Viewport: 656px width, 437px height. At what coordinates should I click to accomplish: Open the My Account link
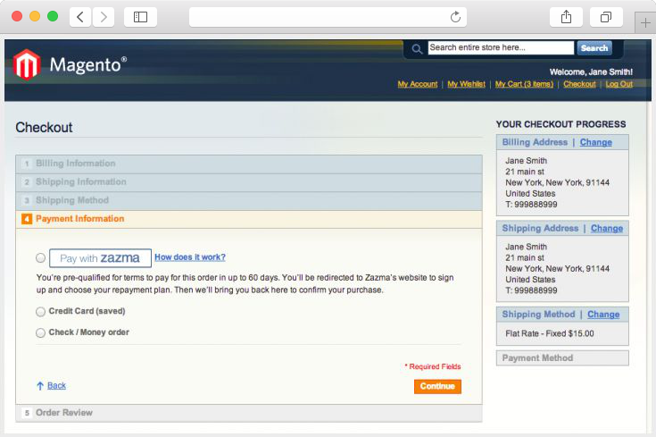tap(418, 84)
